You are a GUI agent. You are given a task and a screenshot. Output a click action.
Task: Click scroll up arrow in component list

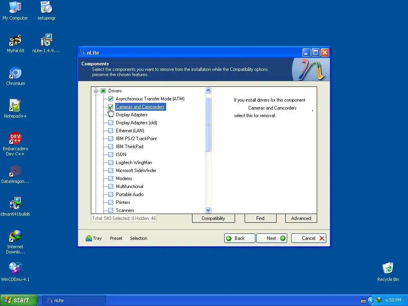click(x=208, y=90)
